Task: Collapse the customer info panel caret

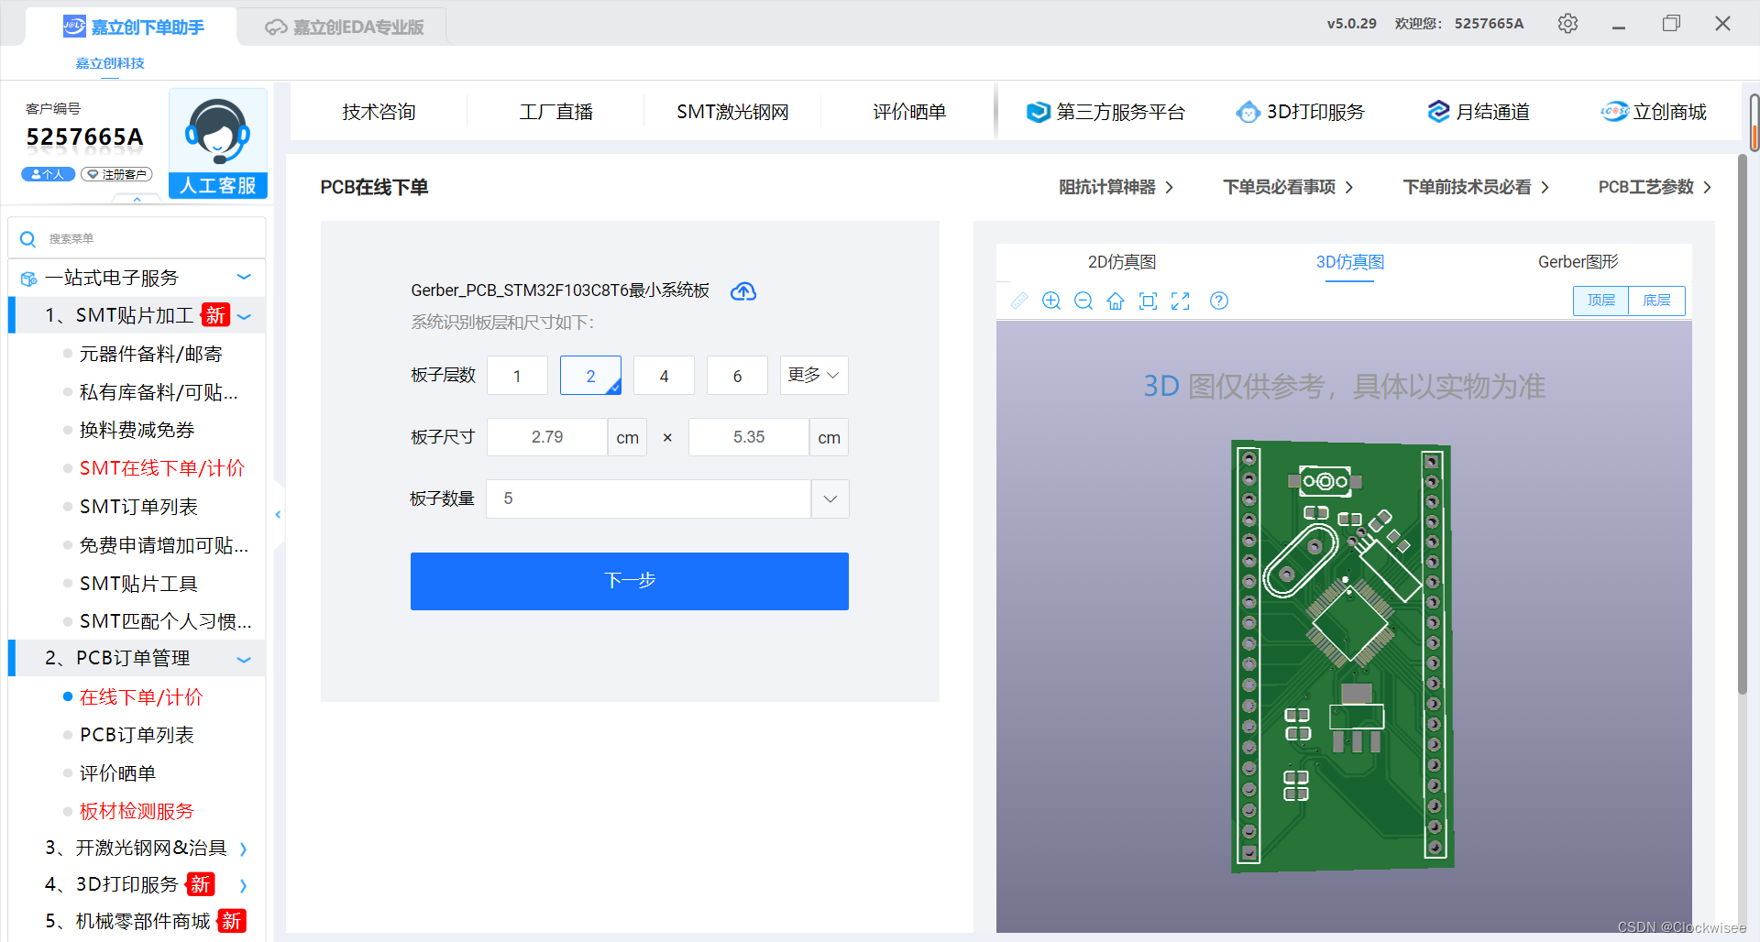Action: (x=137, y=199)
